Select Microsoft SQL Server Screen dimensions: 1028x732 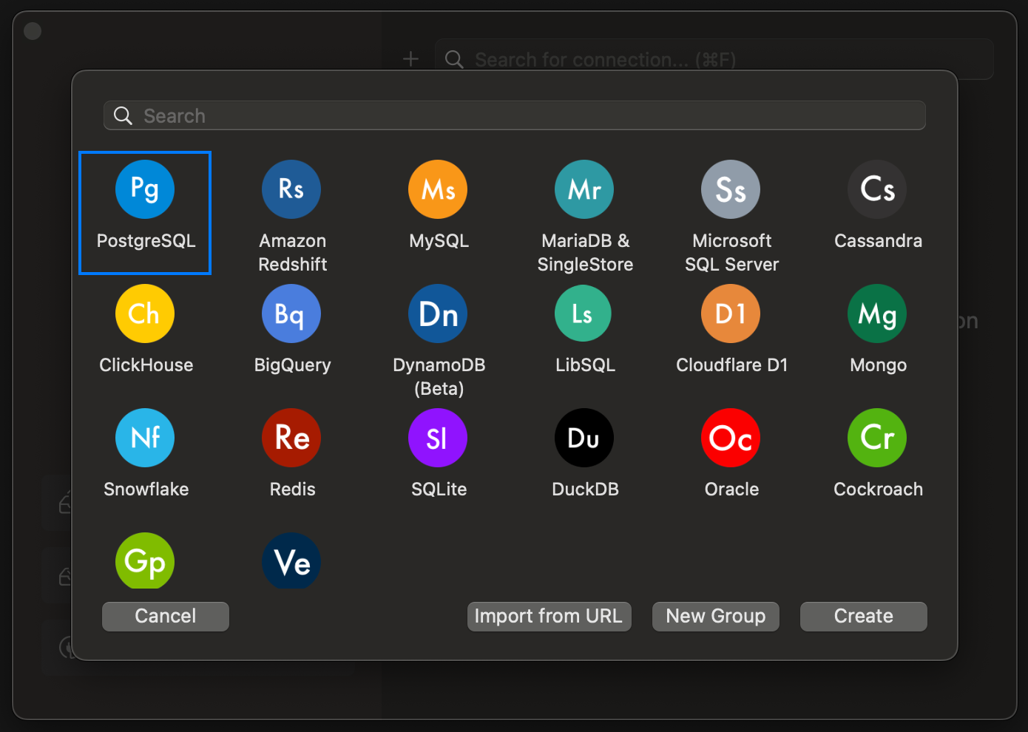tap(730, 189)
